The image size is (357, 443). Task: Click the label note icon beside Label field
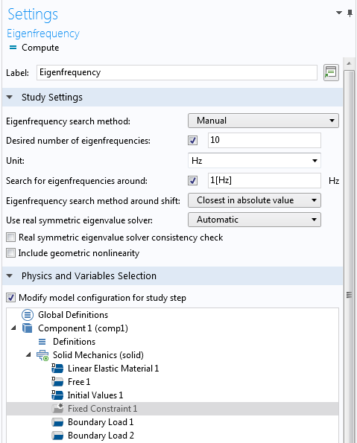pyautogui.click(x=331, y=73)
